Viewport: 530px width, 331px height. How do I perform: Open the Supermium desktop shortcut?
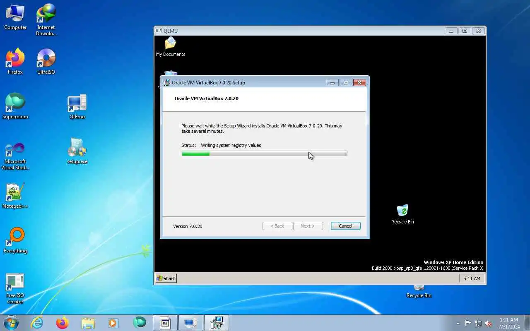tap(15, 106)
